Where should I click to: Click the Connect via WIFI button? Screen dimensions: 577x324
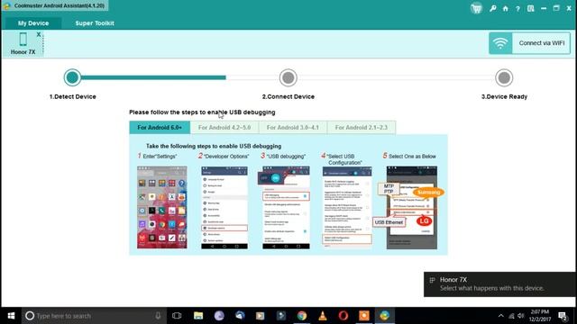[529, 43]
